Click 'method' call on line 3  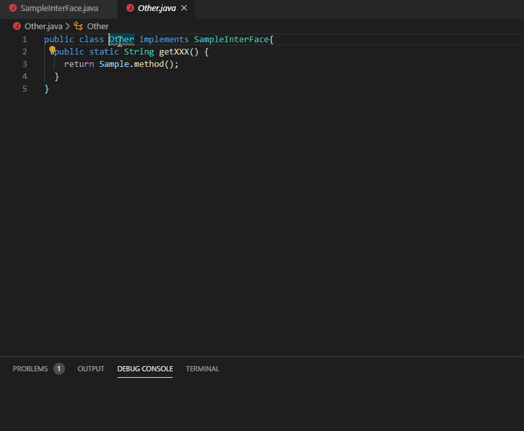point(149,64)
